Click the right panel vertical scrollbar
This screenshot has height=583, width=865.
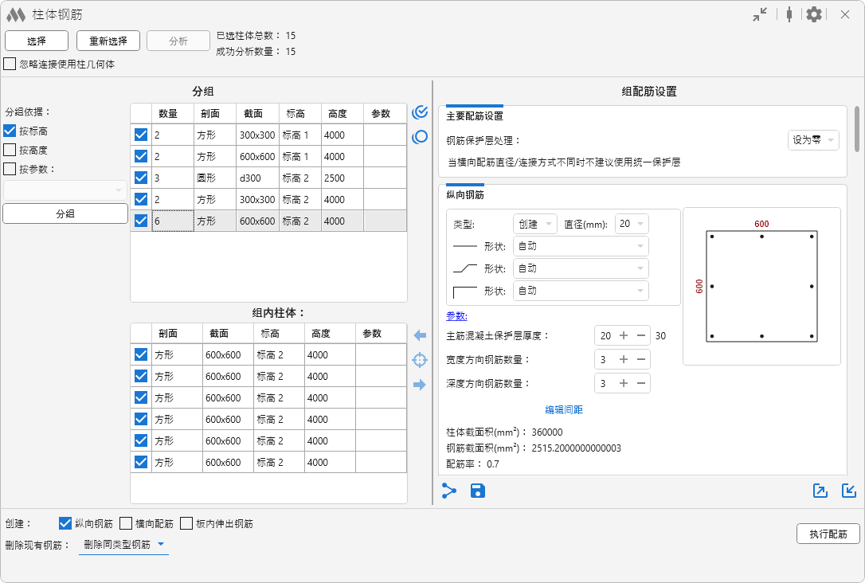[857, 128]
